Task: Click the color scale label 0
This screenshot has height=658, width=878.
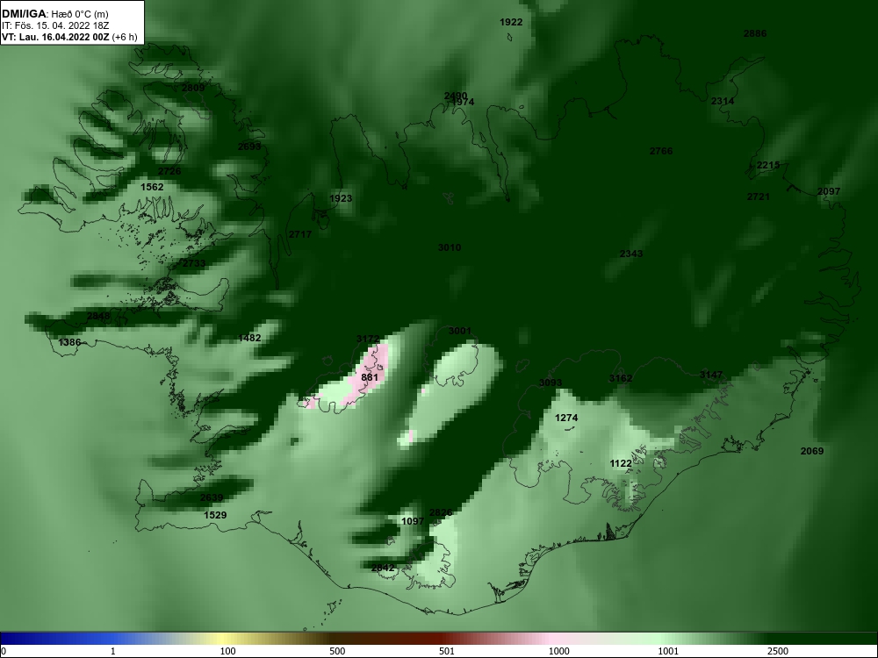Action: point(4,651)
